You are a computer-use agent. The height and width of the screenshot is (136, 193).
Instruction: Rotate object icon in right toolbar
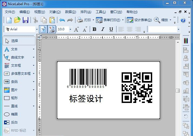pyautogui.click(x=186, y=116)
